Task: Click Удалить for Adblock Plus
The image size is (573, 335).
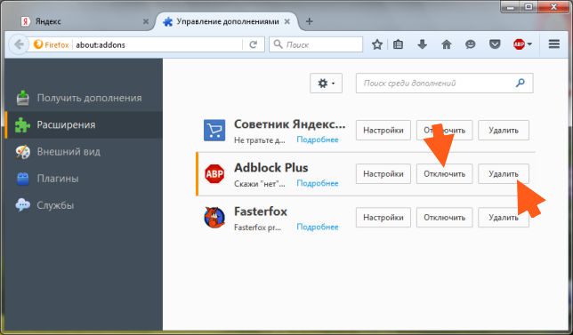Action: tap(504, 173)
